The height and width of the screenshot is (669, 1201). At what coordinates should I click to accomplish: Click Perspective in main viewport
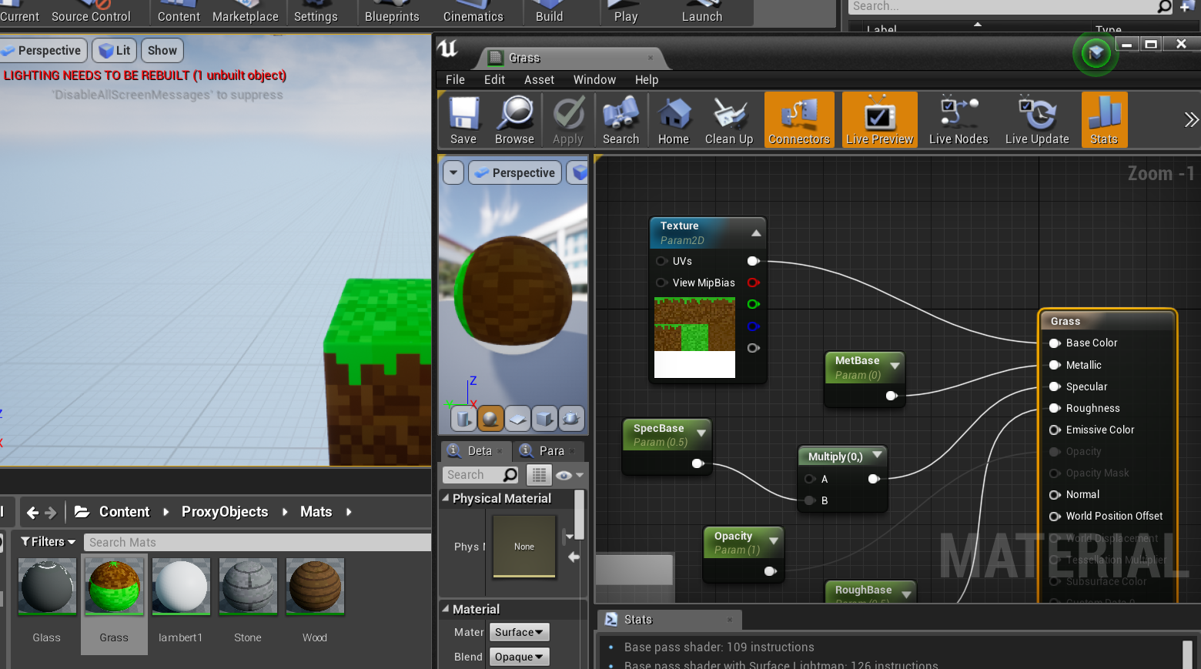click(42, 51)
